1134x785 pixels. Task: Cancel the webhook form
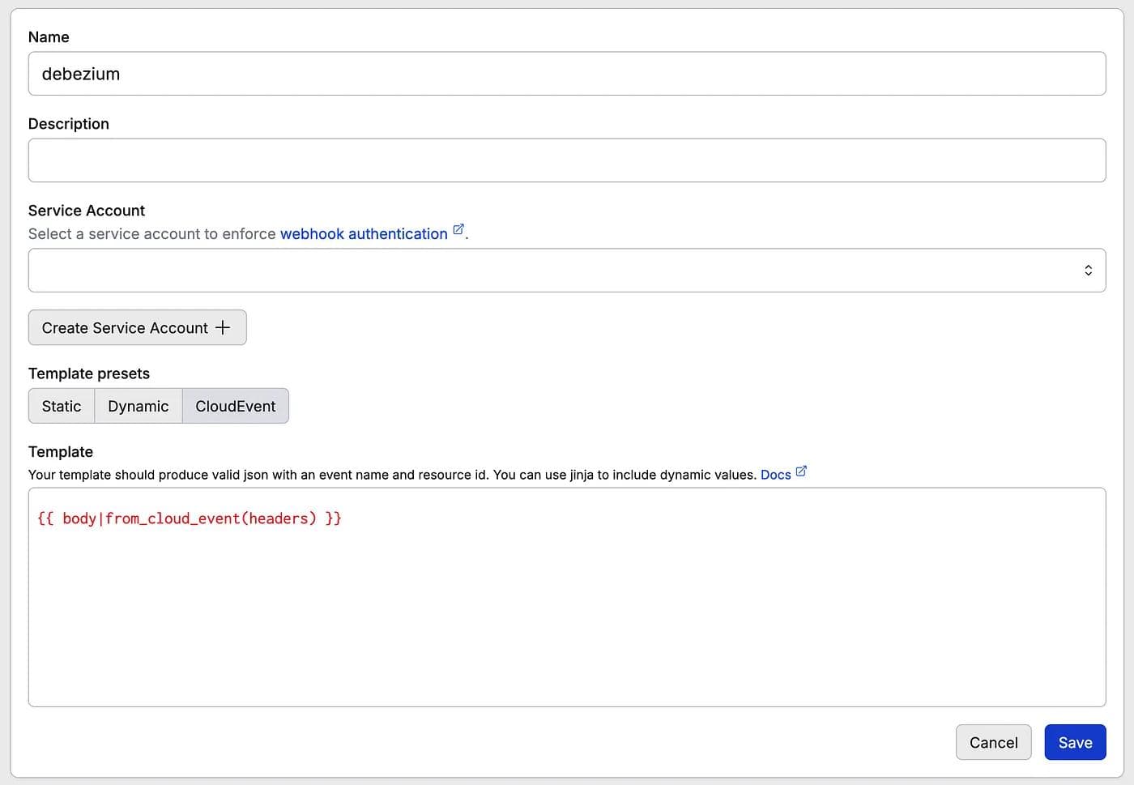click(x=993, y=742)
